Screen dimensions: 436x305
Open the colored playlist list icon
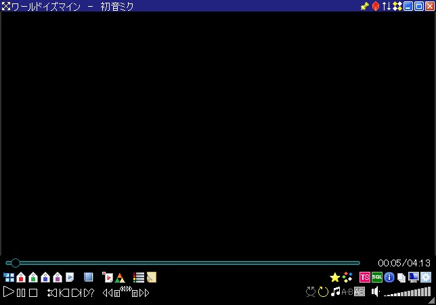click(139, 277)
